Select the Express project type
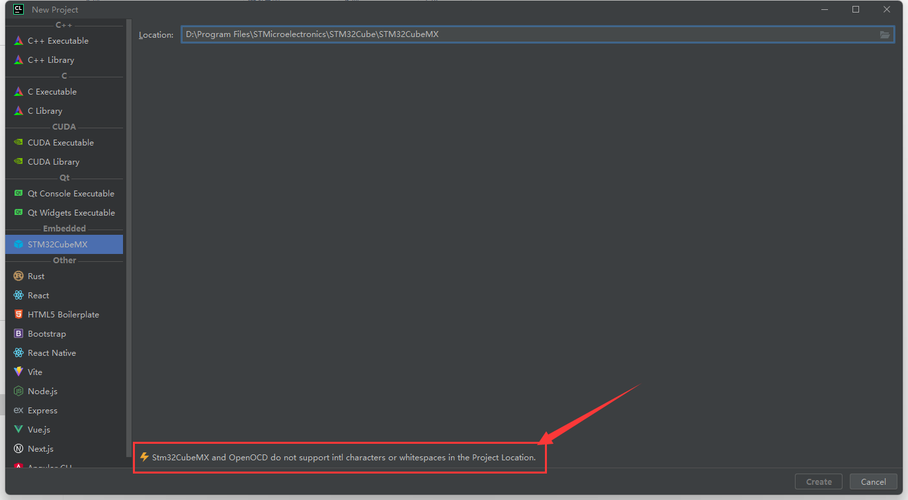The image size is (908, 500). 64,411
